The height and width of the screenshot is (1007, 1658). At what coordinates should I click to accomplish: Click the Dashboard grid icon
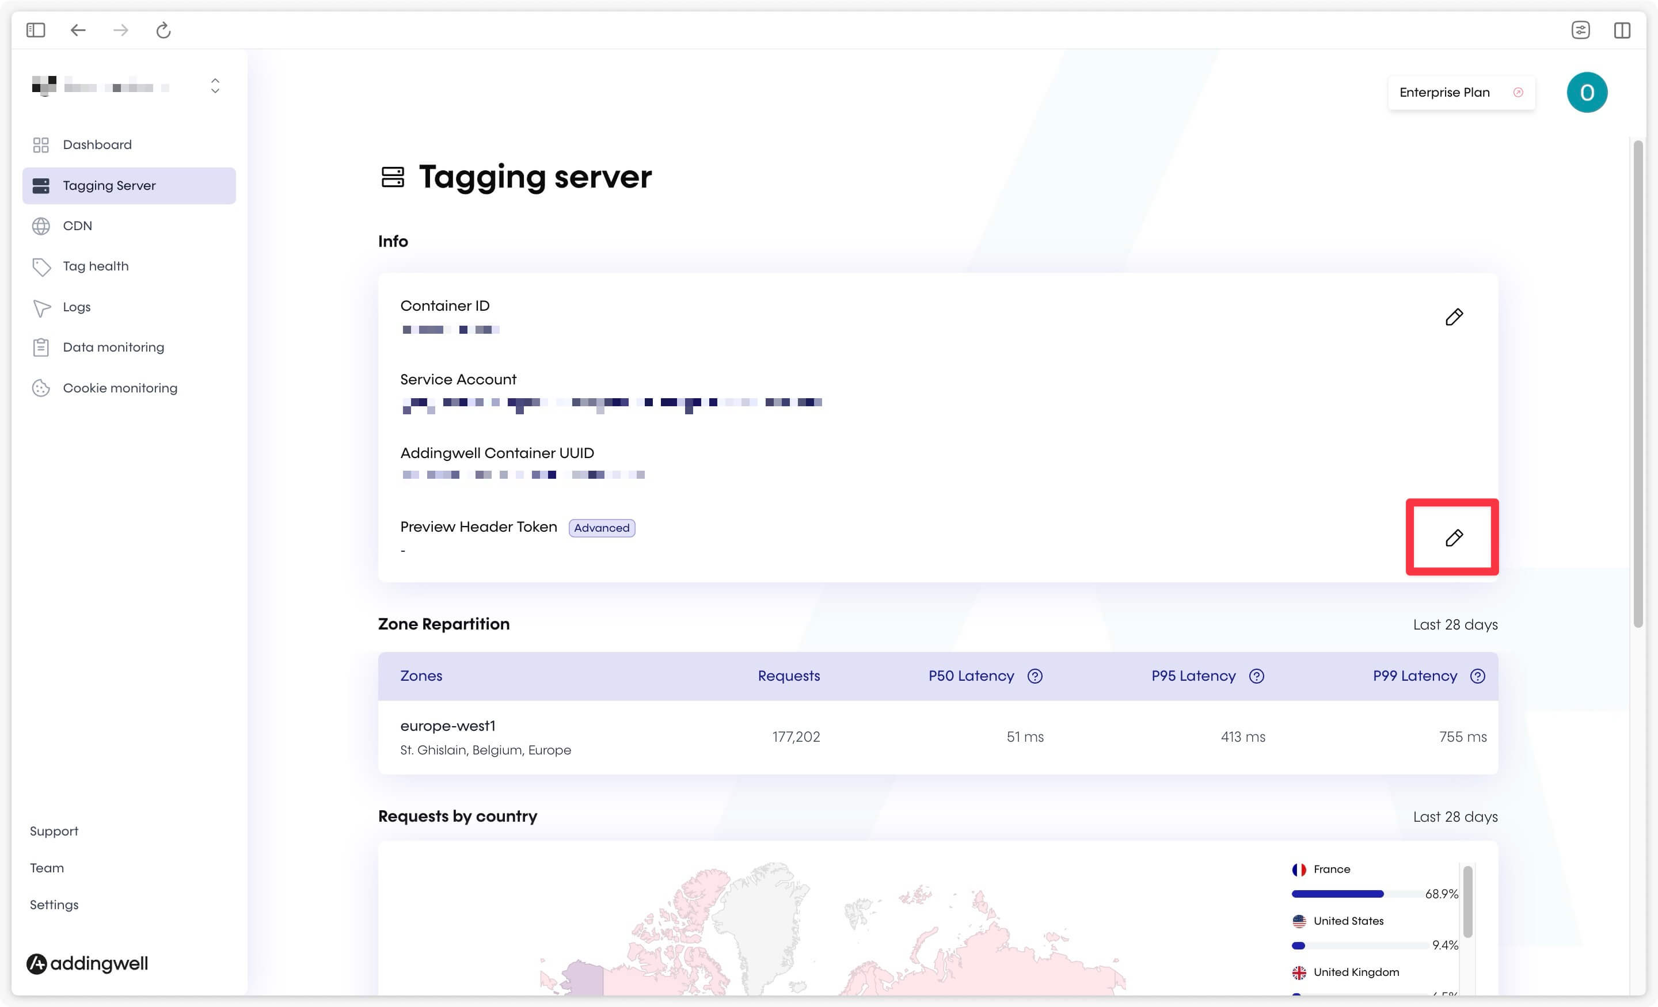pos(41,144)
